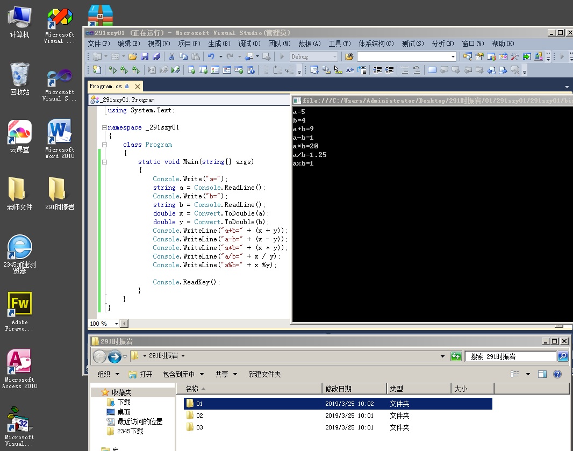Open the Microsoft Access 2010 desktop shortcut
573x451 pixels.
(x=19, y=369)
